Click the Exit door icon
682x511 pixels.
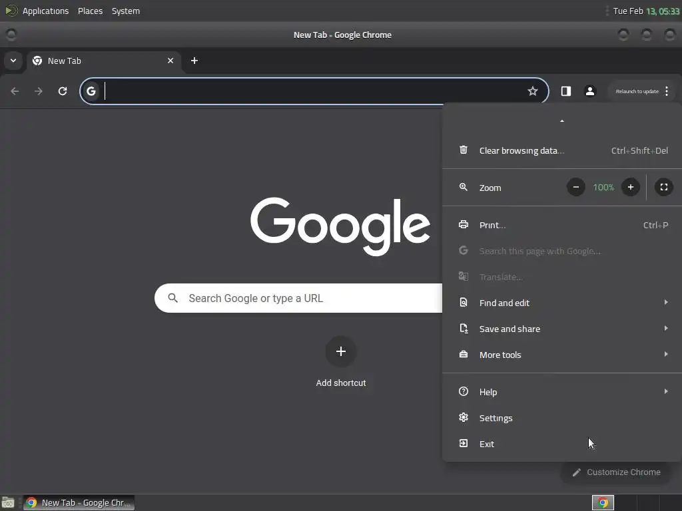point(464,444)
